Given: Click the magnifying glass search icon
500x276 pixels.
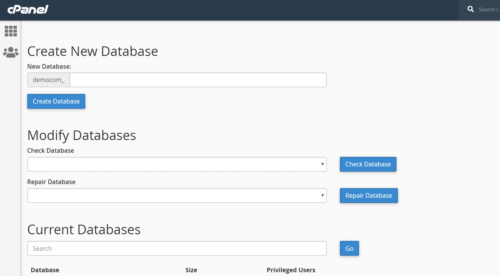Looking at the screenshot, I should point(470,9).
